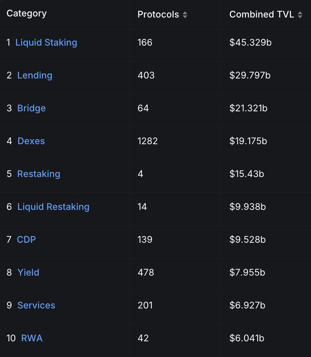Open the Services category link
The height and width of the screenshot is (357, 311).
[36, 305]
